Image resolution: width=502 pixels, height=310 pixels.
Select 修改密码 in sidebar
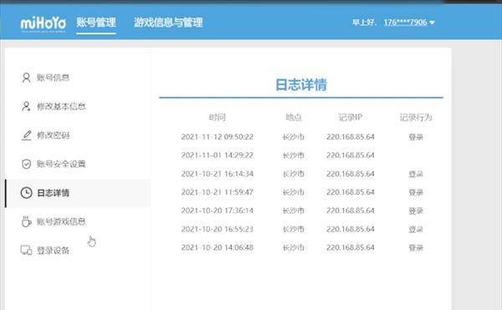click(x=54, y=135)
